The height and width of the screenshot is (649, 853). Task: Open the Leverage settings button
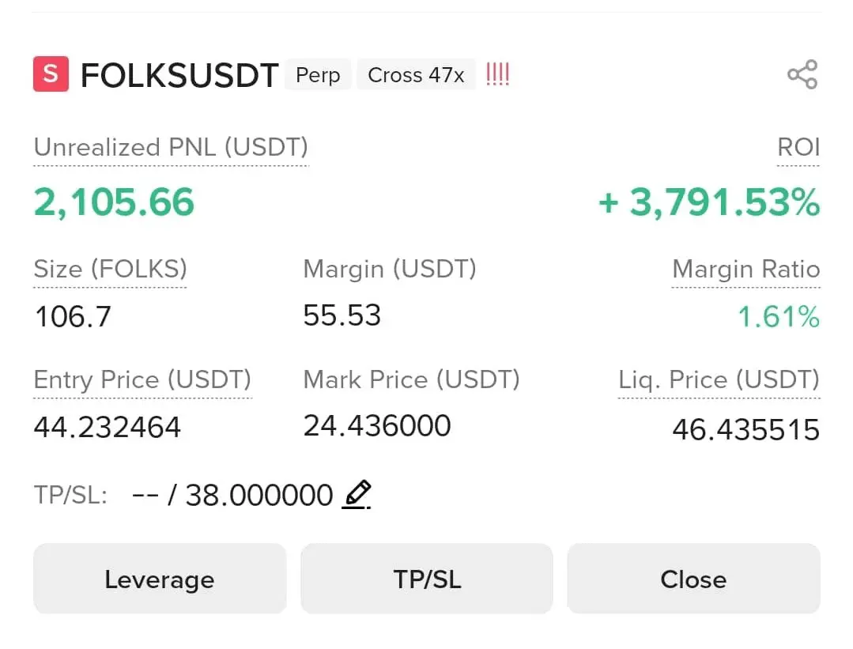(x=160, y=579)
